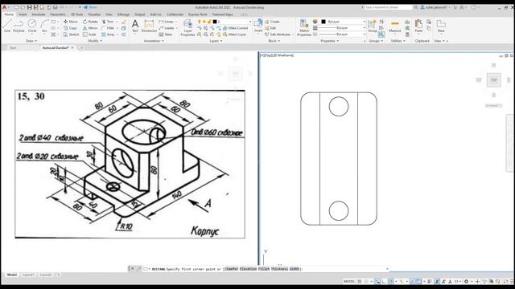Click the Scale tool

click(x=89, y=35)
